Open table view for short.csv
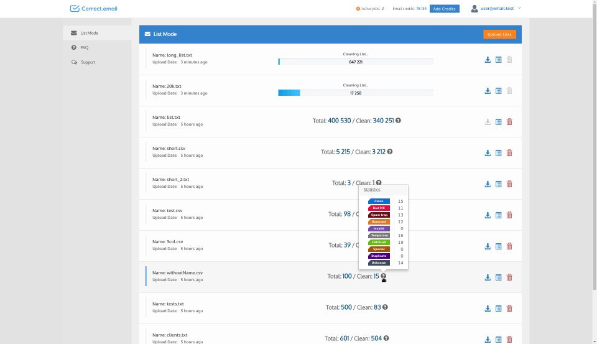 tap(498, 153)
